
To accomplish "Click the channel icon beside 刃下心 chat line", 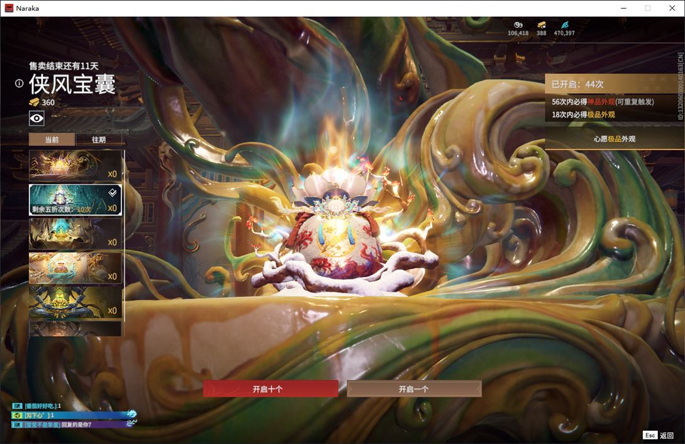I will [17, 415].
